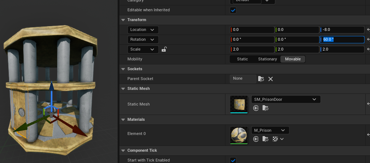The image size is (370, 163).
Task: Collapse the Sockets section
Action: (123, 69)
